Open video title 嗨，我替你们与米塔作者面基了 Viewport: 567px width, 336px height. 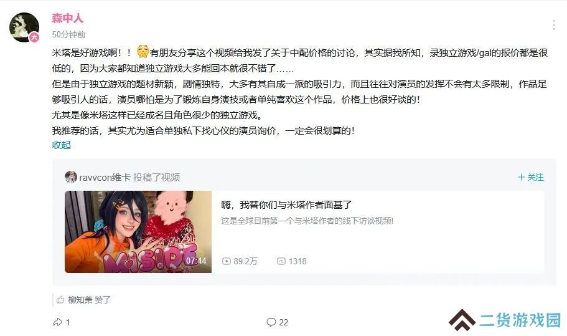286,205
